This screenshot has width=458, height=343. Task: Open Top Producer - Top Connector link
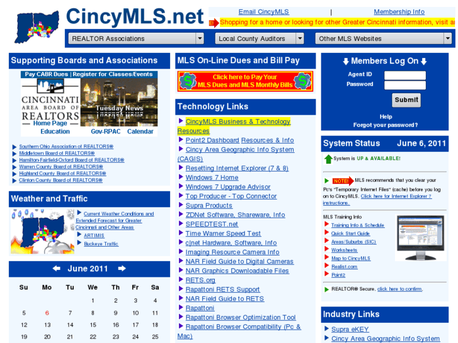(231, 196)
